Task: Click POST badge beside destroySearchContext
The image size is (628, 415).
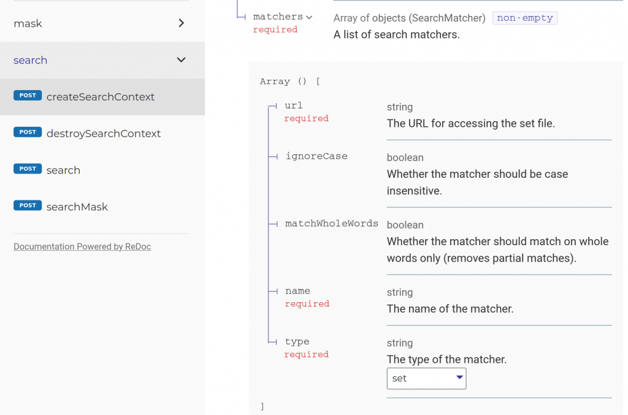Action: pyautogui.click(x=28, y=132)
